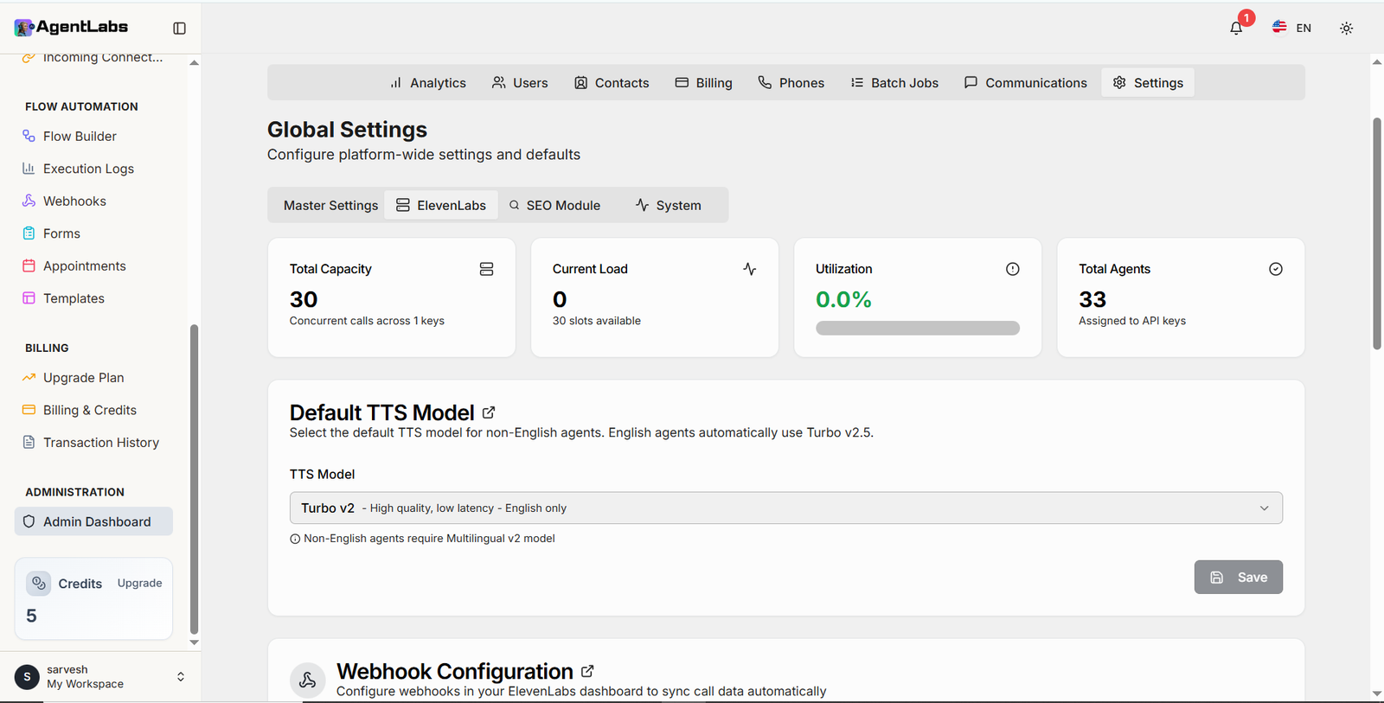Collapse the sidebar panel toggle
The image size is (1384, 703).
pyautogui.click(x=179, y=29)
